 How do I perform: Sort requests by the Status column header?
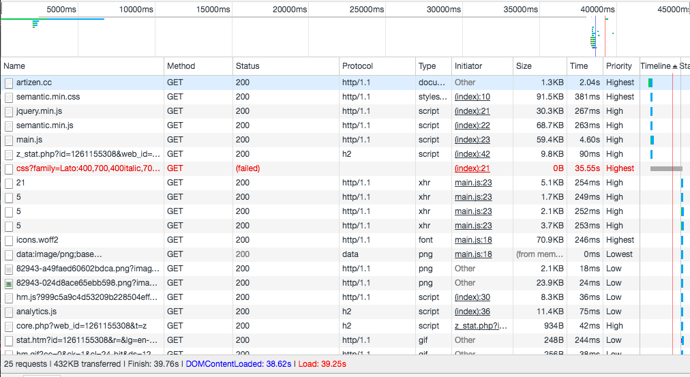pos(247,66)
